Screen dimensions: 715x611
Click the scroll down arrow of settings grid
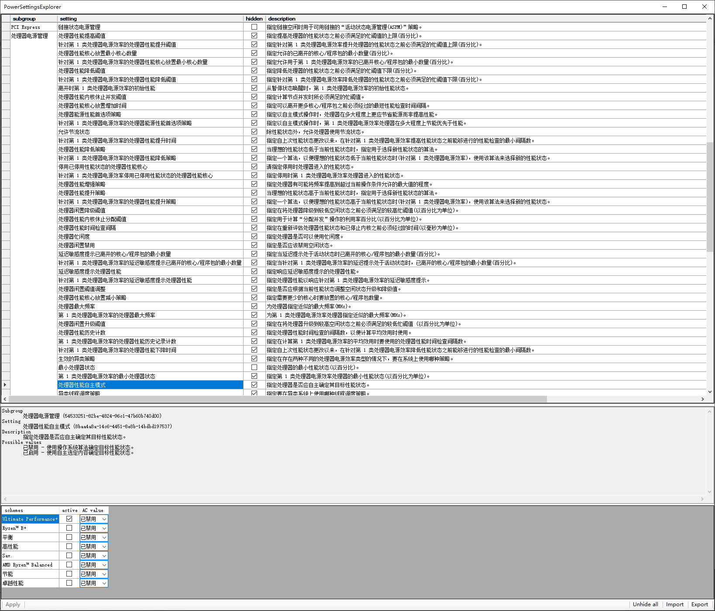(x=710, y=392)
